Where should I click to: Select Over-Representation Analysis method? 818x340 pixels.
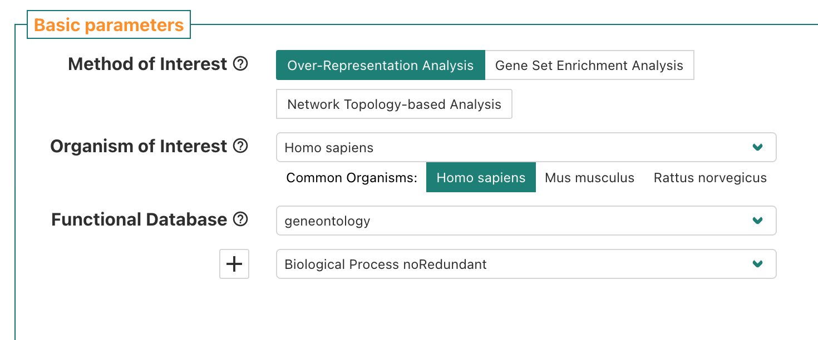tap(381, 66)
